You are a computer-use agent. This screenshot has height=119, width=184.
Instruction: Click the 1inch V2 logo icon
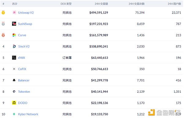point(14,46)
